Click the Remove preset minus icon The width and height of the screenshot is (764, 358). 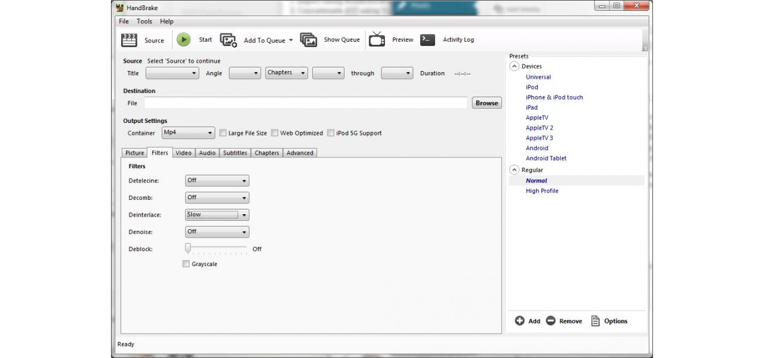point(551,321)
